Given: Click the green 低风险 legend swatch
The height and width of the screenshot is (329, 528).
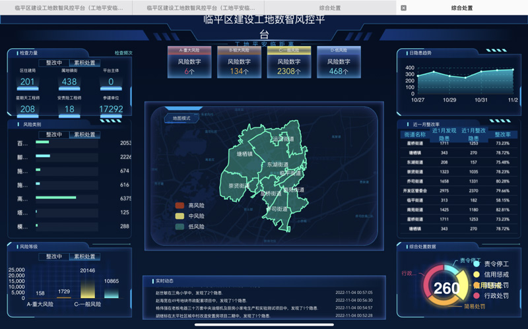Looking at the screenshot, I should 180,227.
